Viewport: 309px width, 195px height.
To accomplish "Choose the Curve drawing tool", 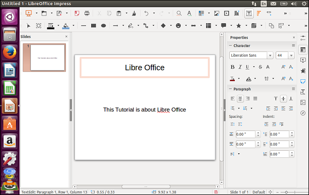I will pyautogui.click(x=130, y=26).
